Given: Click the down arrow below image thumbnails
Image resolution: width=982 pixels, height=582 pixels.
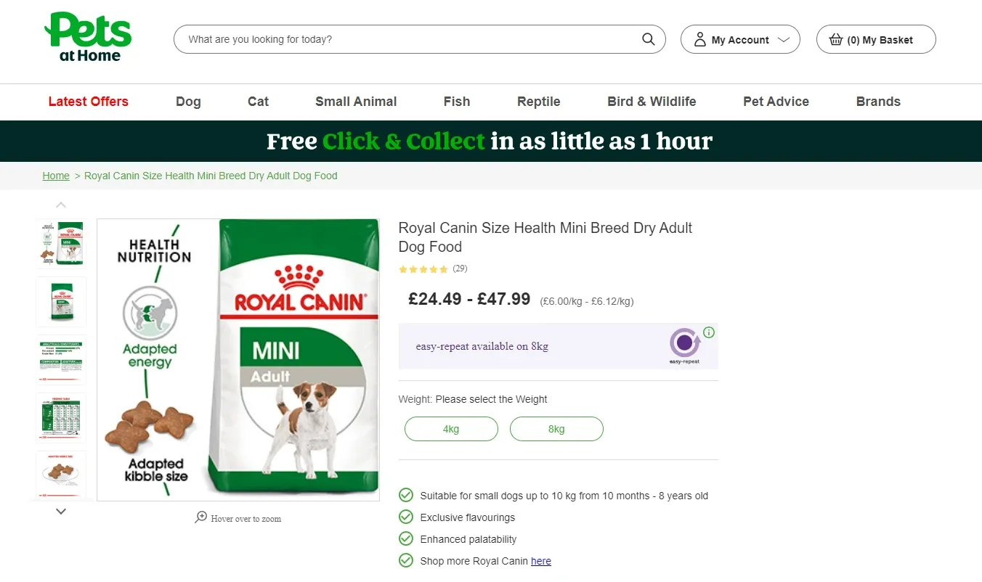Looking at the screenshot, I should tap(61, 511).
